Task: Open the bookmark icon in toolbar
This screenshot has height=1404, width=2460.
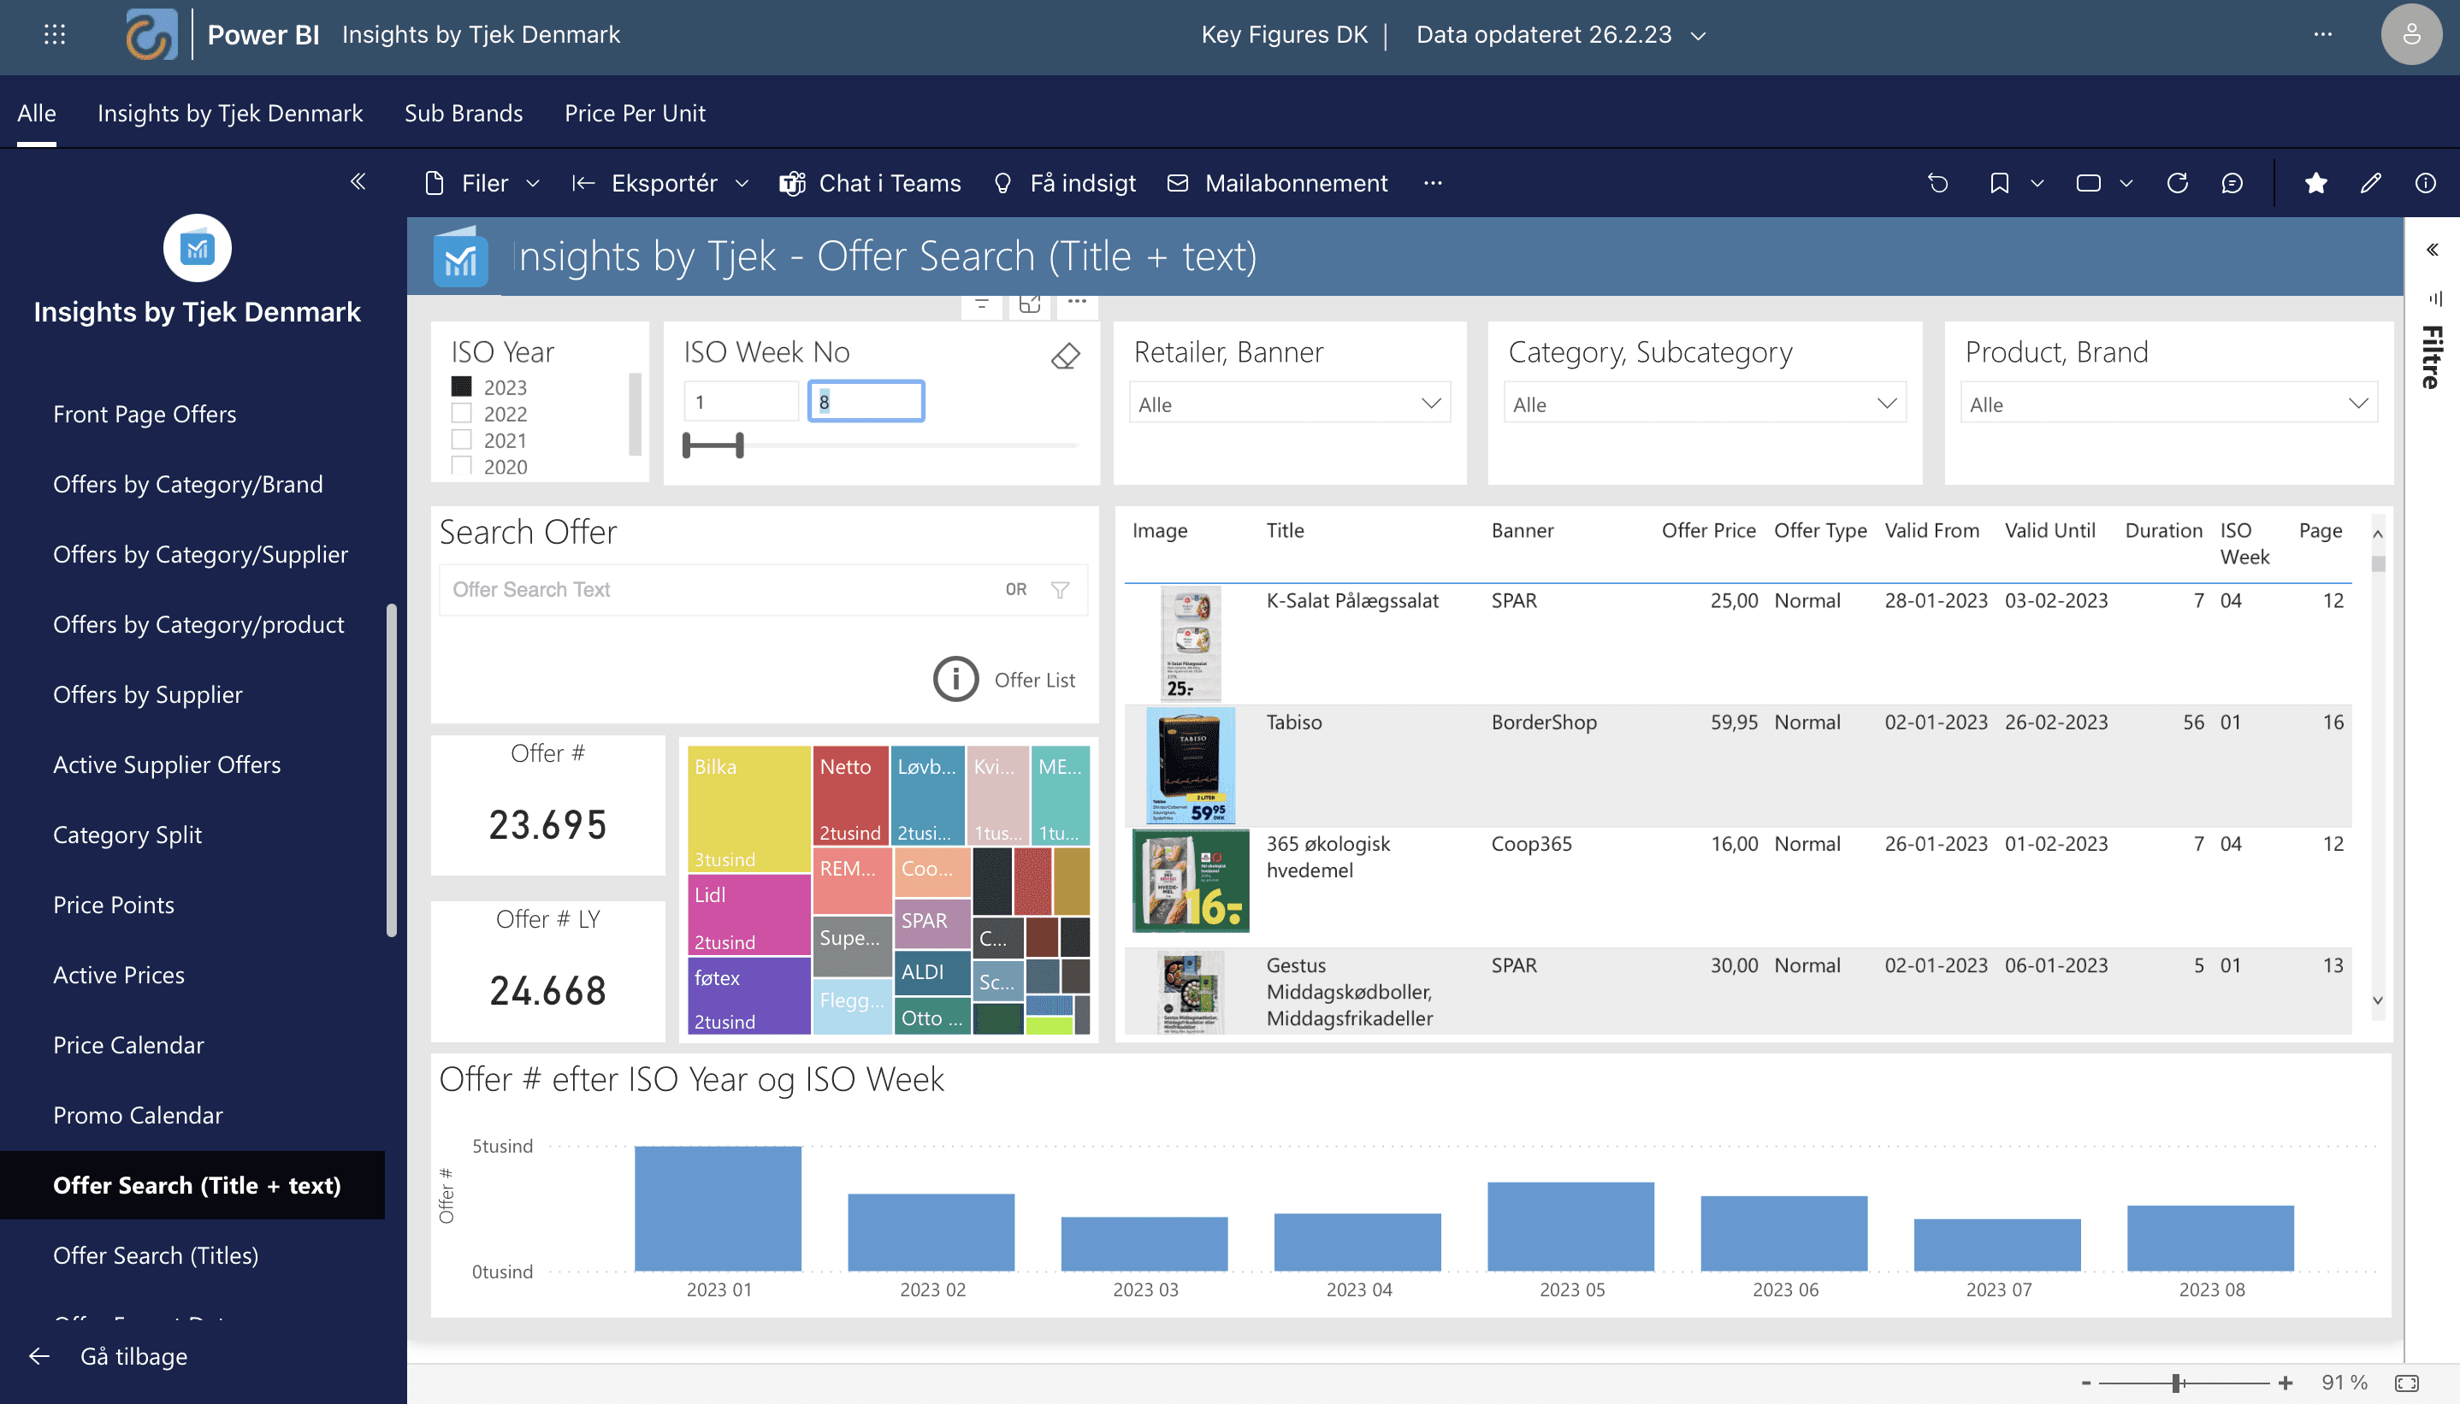Action: pyautogui.click(x=1999, y=183)
